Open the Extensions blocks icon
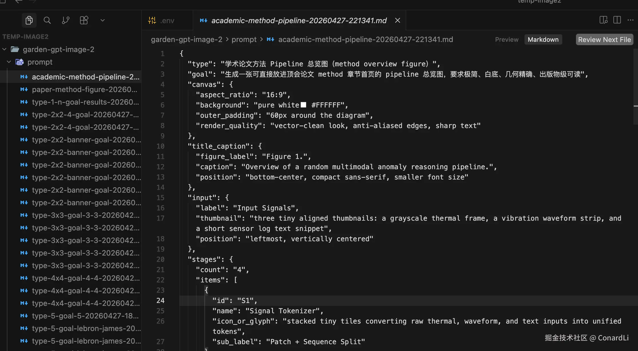 tap(84, 20)
